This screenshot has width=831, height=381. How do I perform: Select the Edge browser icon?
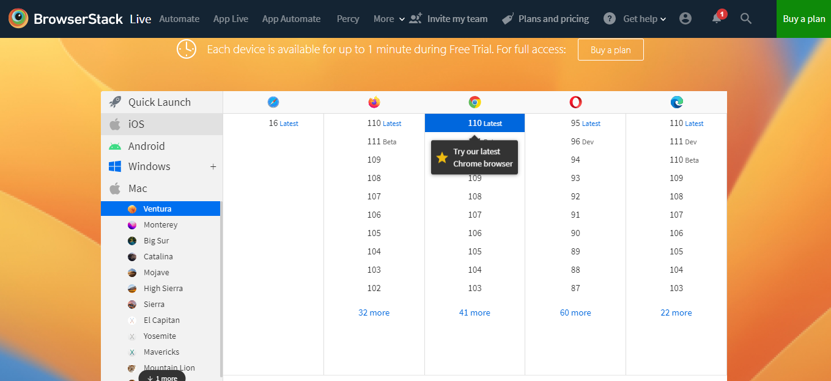(676, 102)
